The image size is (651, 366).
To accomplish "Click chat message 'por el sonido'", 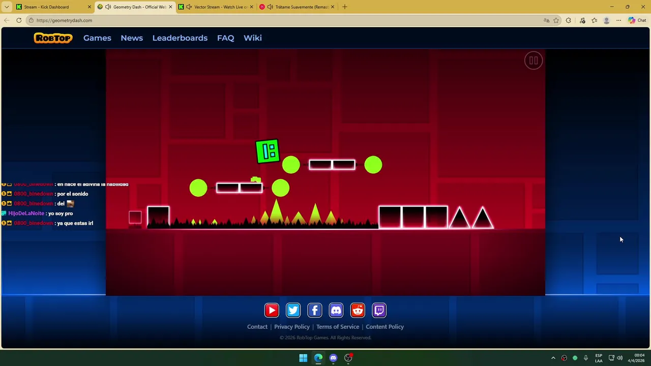I will tap(73, 194).
